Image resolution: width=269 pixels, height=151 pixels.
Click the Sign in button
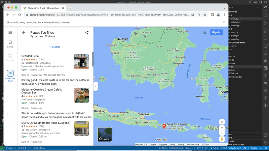[x=216, y=32]
